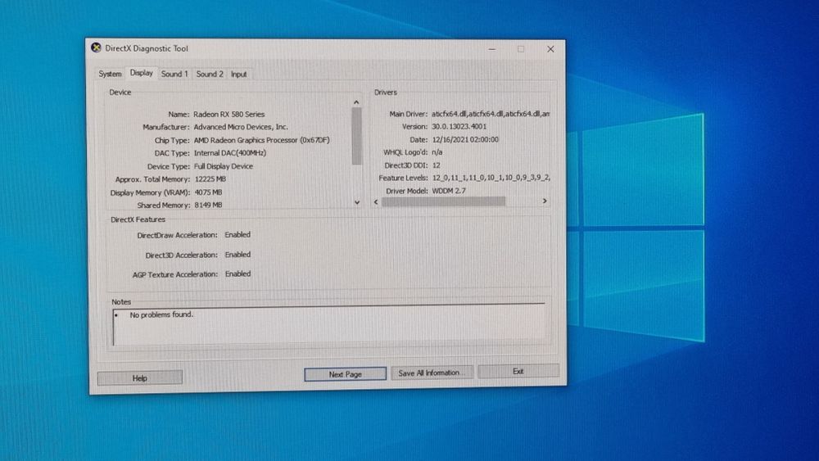
Task: Click total memory value '12225 MB'
Action: tap(210, 179)
